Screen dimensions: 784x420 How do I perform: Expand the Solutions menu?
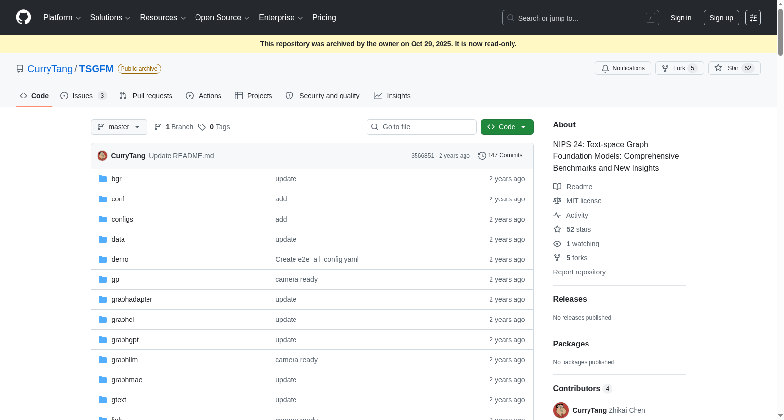coord(110,18)
